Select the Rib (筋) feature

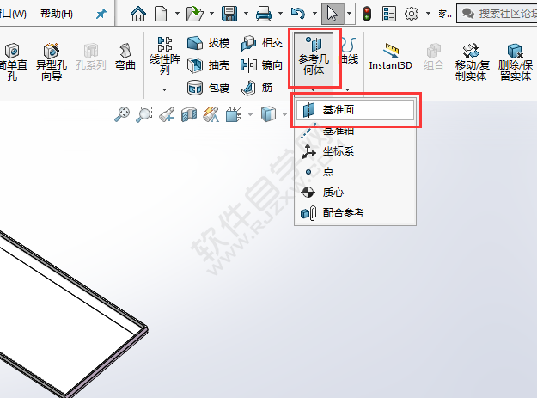coord(258,88)
